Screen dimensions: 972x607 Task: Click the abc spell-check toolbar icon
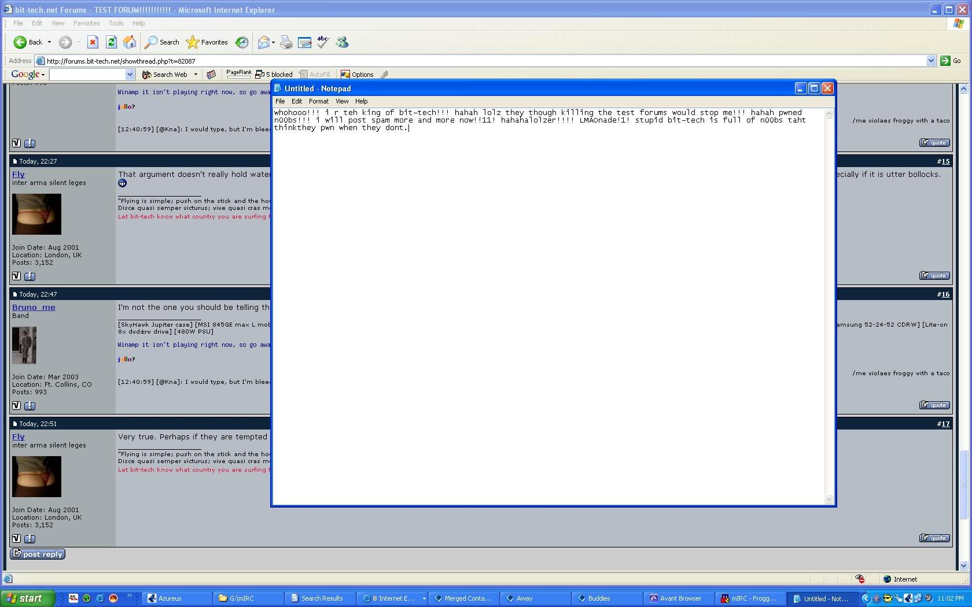click(x=323, y=42)
